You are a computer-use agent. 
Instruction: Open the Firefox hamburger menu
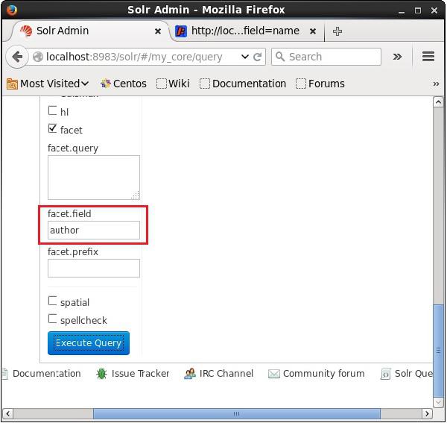[x=428, y=57]
